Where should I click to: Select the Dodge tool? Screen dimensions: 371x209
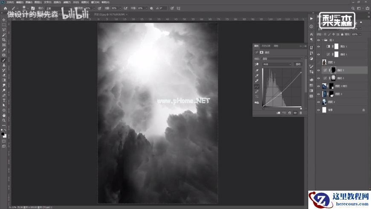(4, 90)
